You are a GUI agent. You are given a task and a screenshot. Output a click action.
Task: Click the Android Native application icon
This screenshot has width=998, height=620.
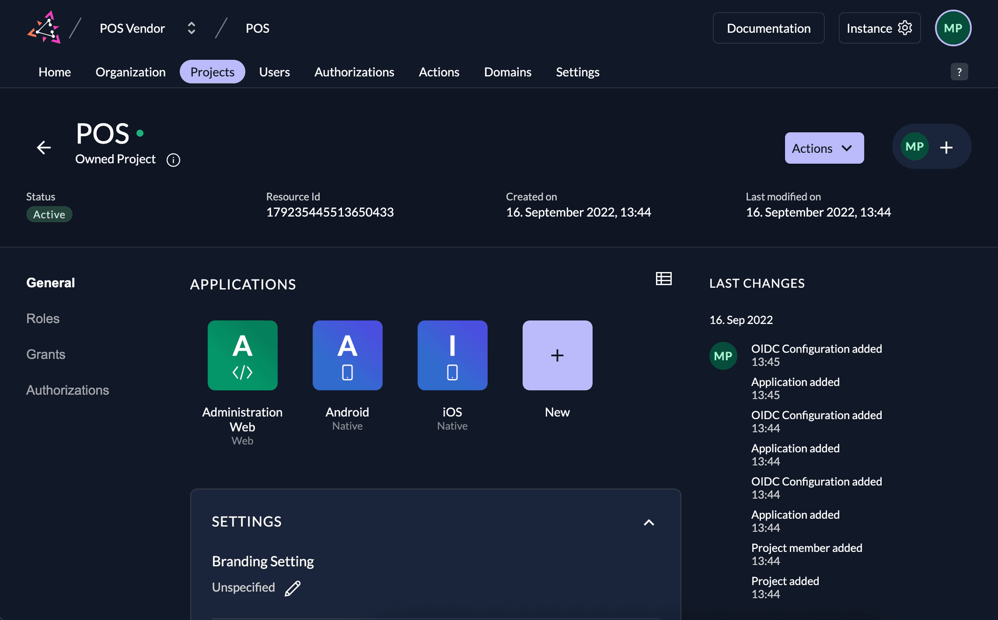point(347,355)
